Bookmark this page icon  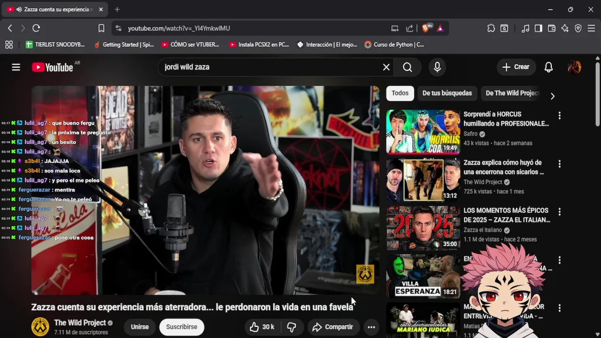101,28
